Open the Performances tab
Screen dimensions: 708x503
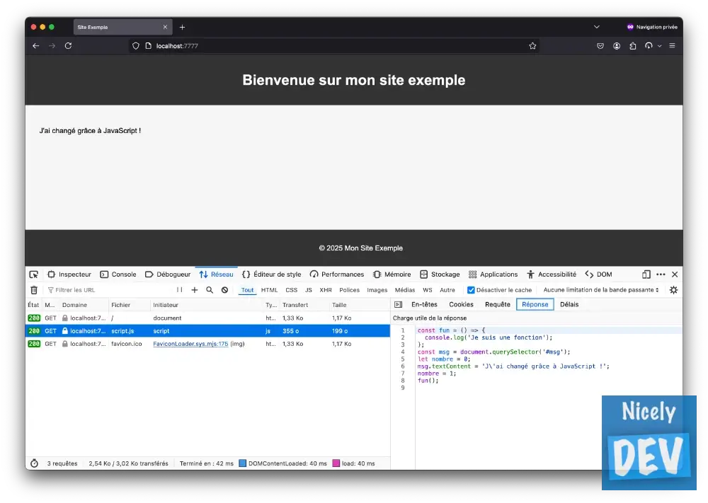pyautogui.click(x=337, y=274)
